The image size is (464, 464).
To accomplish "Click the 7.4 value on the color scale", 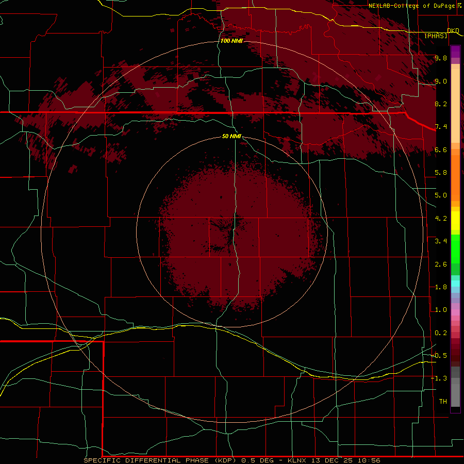I will [441, 127].
